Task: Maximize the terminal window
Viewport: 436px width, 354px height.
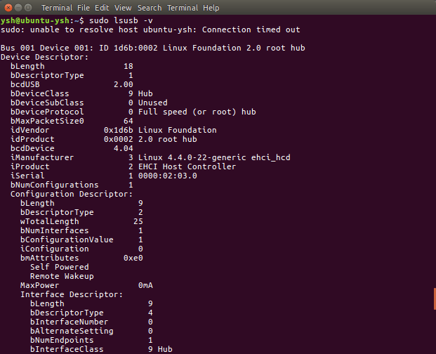Action: pos(28,8)
